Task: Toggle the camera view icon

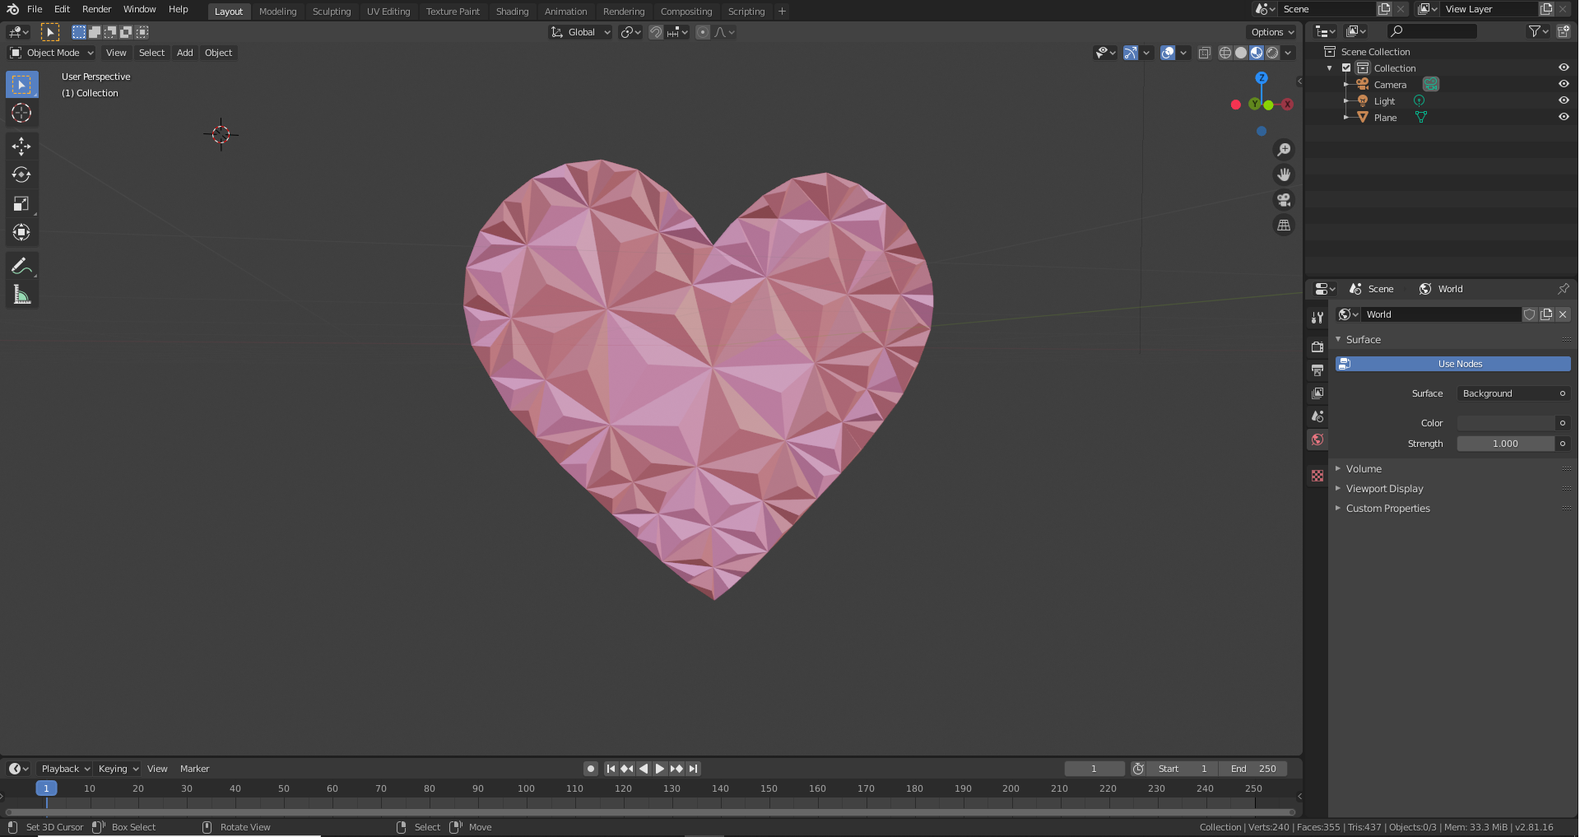Action: pos(1283,199)
